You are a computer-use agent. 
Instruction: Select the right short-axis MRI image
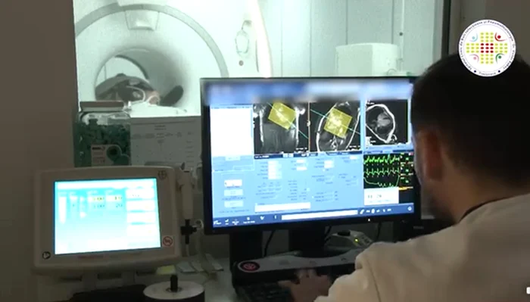coord(386,122)
